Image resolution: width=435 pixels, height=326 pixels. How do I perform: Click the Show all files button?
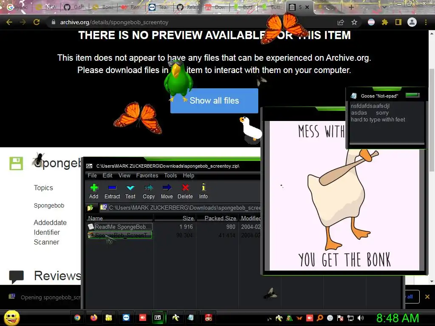coord(214,101)
